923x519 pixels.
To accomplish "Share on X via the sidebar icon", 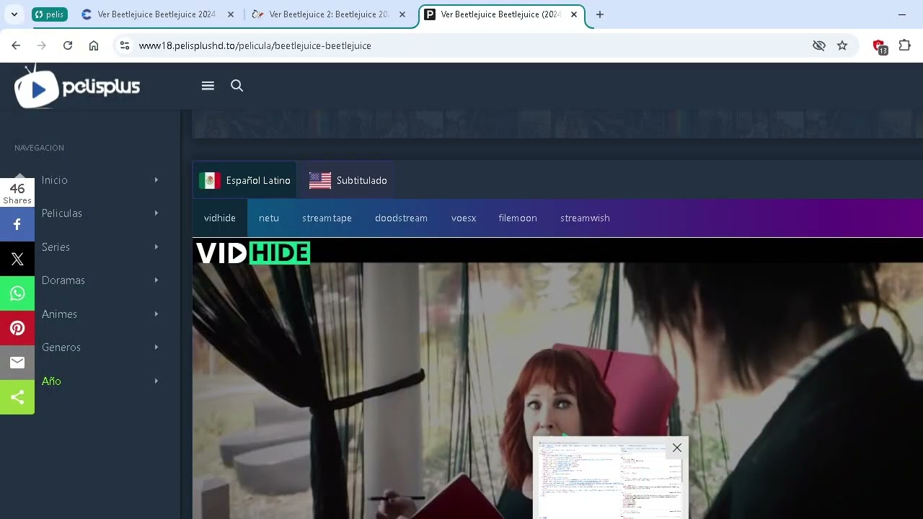I will click(x=17, y=259).
